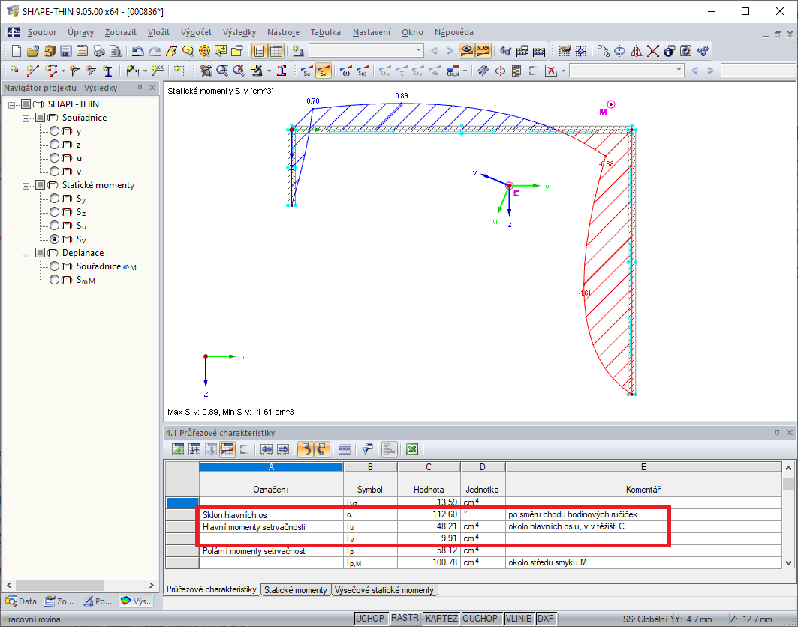This screenshot has width=798, height=627.
Task: Toggle result values x.xx display
Action: pyautogui.click(x=483, y=51)
